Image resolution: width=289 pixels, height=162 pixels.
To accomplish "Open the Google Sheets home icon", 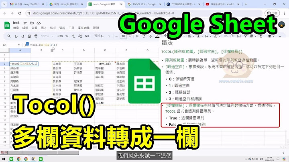I will (x=7, y=25).
